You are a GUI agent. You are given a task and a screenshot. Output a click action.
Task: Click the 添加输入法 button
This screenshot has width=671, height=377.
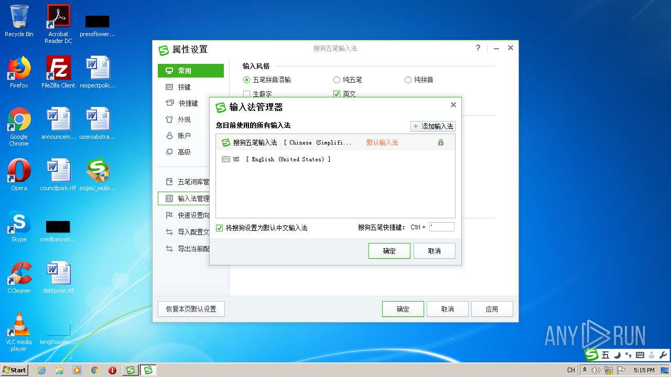[x=433, y=126]
